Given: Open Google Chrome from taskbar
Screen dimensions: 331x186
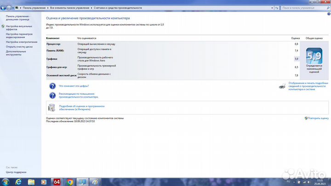Looking at the screenshot, I should (x=70, y=182).
